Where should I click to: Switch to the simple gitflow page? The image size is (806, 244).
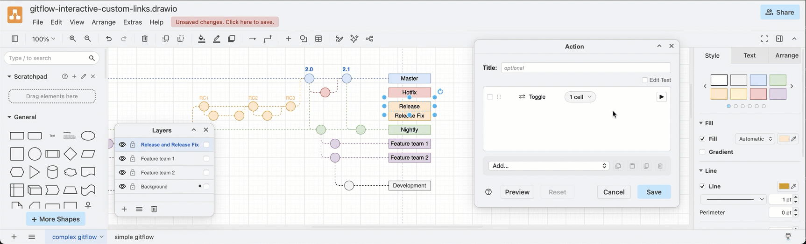coord(134,237)
